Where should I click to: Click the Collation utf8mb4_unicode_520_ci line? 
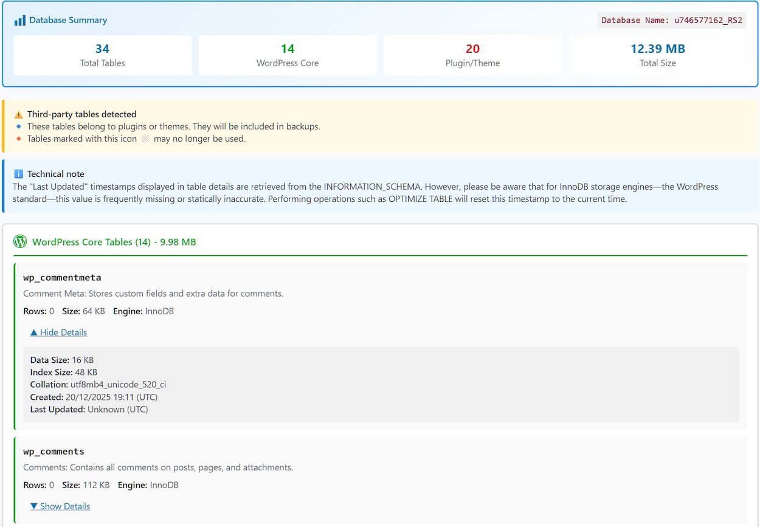[98, 385]
